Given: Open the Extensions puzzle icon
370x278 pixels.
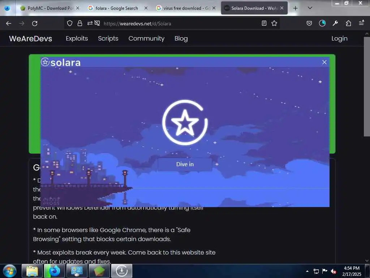Looking at the screenshot, I should (348, 23).
